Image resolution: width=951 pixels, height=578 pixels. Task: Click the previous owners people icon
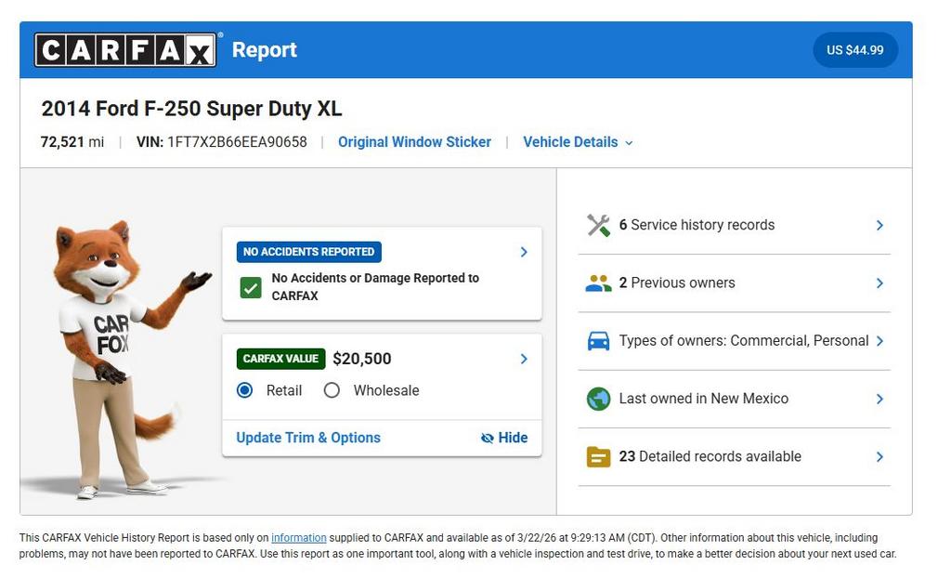pyautogui.click(x=598, y=283)
